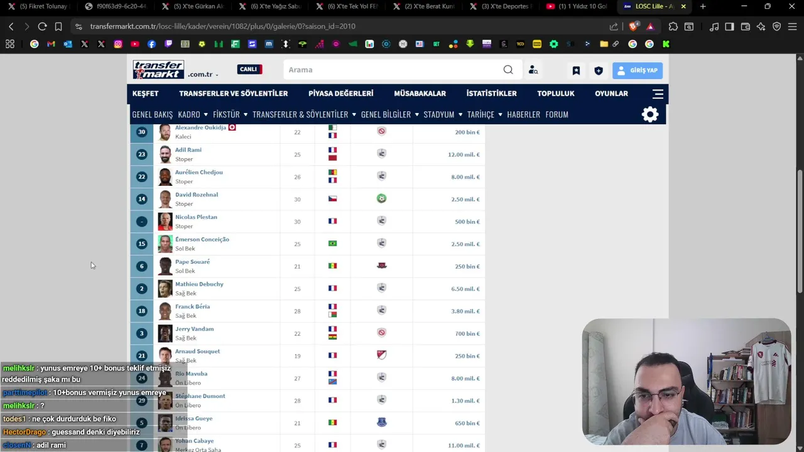Image resolution: width=804 pixels, height=452 pixels.
Task: Open the Brave main menu
Action: point(793,26)
